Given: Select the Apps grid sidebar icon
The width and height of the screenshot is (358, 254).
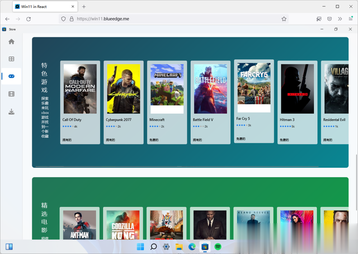Looking at the screenshot, I should (x=11, y=59).
